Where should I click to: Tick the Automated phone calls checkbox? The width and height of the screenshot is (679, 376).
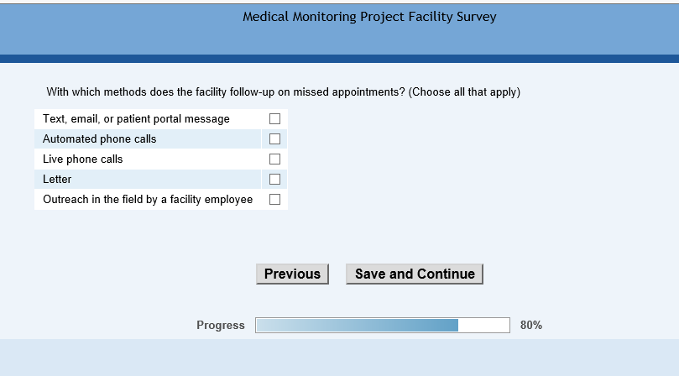click(x=274, y=139)
